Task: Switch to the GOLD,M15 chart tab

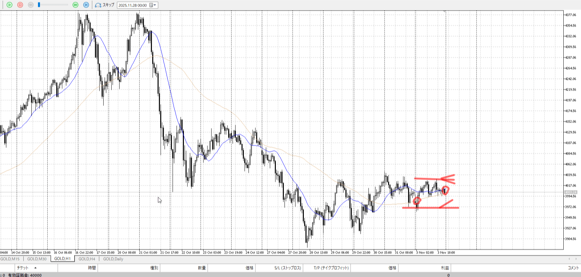Action: click(x=10, y=259)
